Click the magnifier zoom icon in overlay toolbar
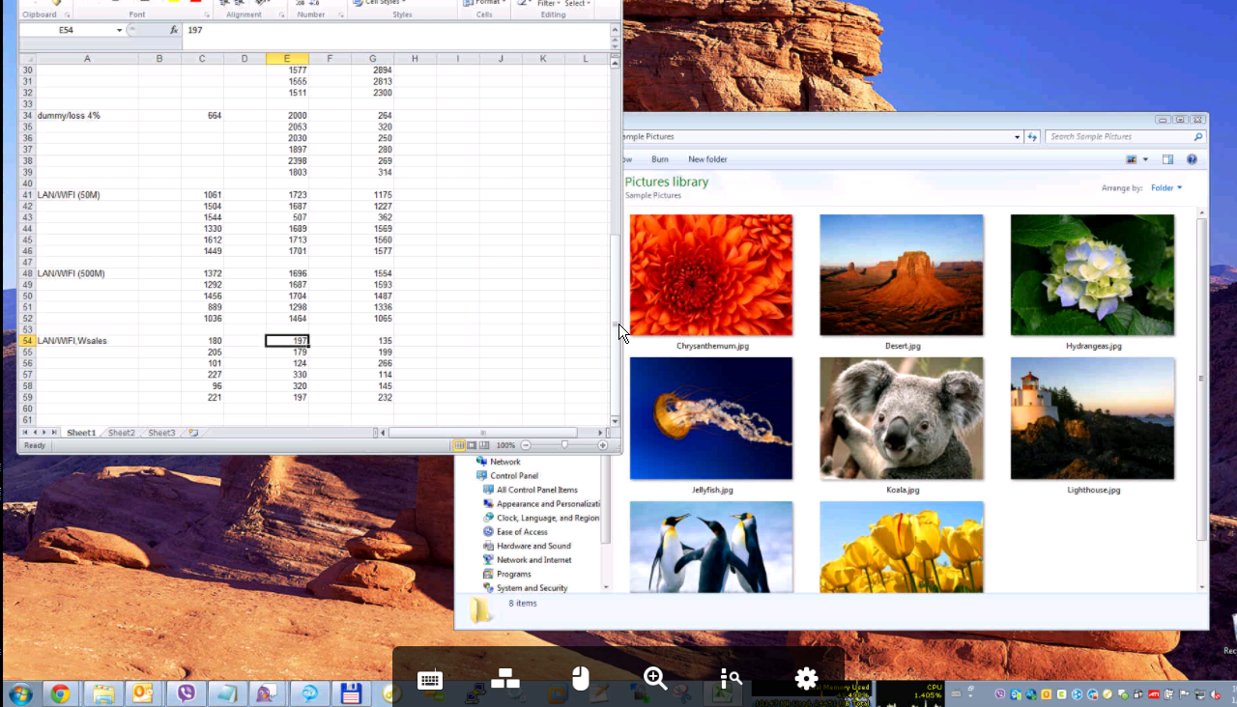This screenshot has height=707, width=1237. (655, 679)
